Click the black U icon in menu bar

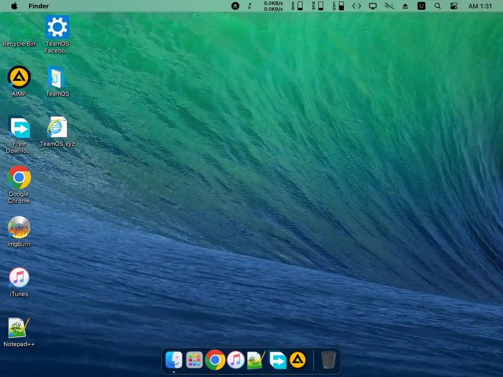pyautogui.click(x=421, y=6)
